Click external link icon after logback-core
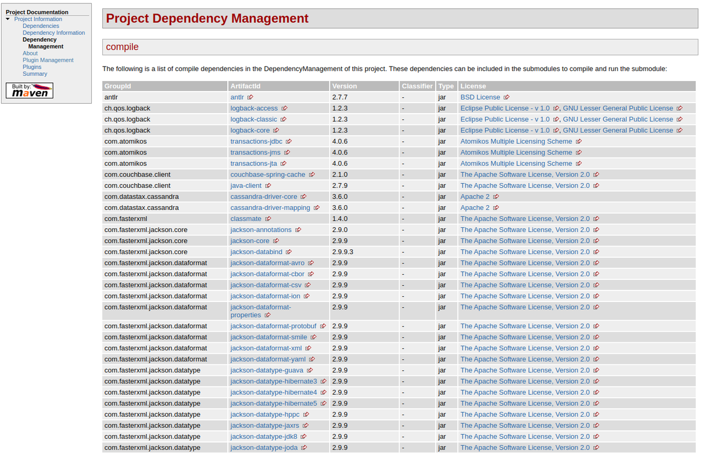 coord(276,131)
